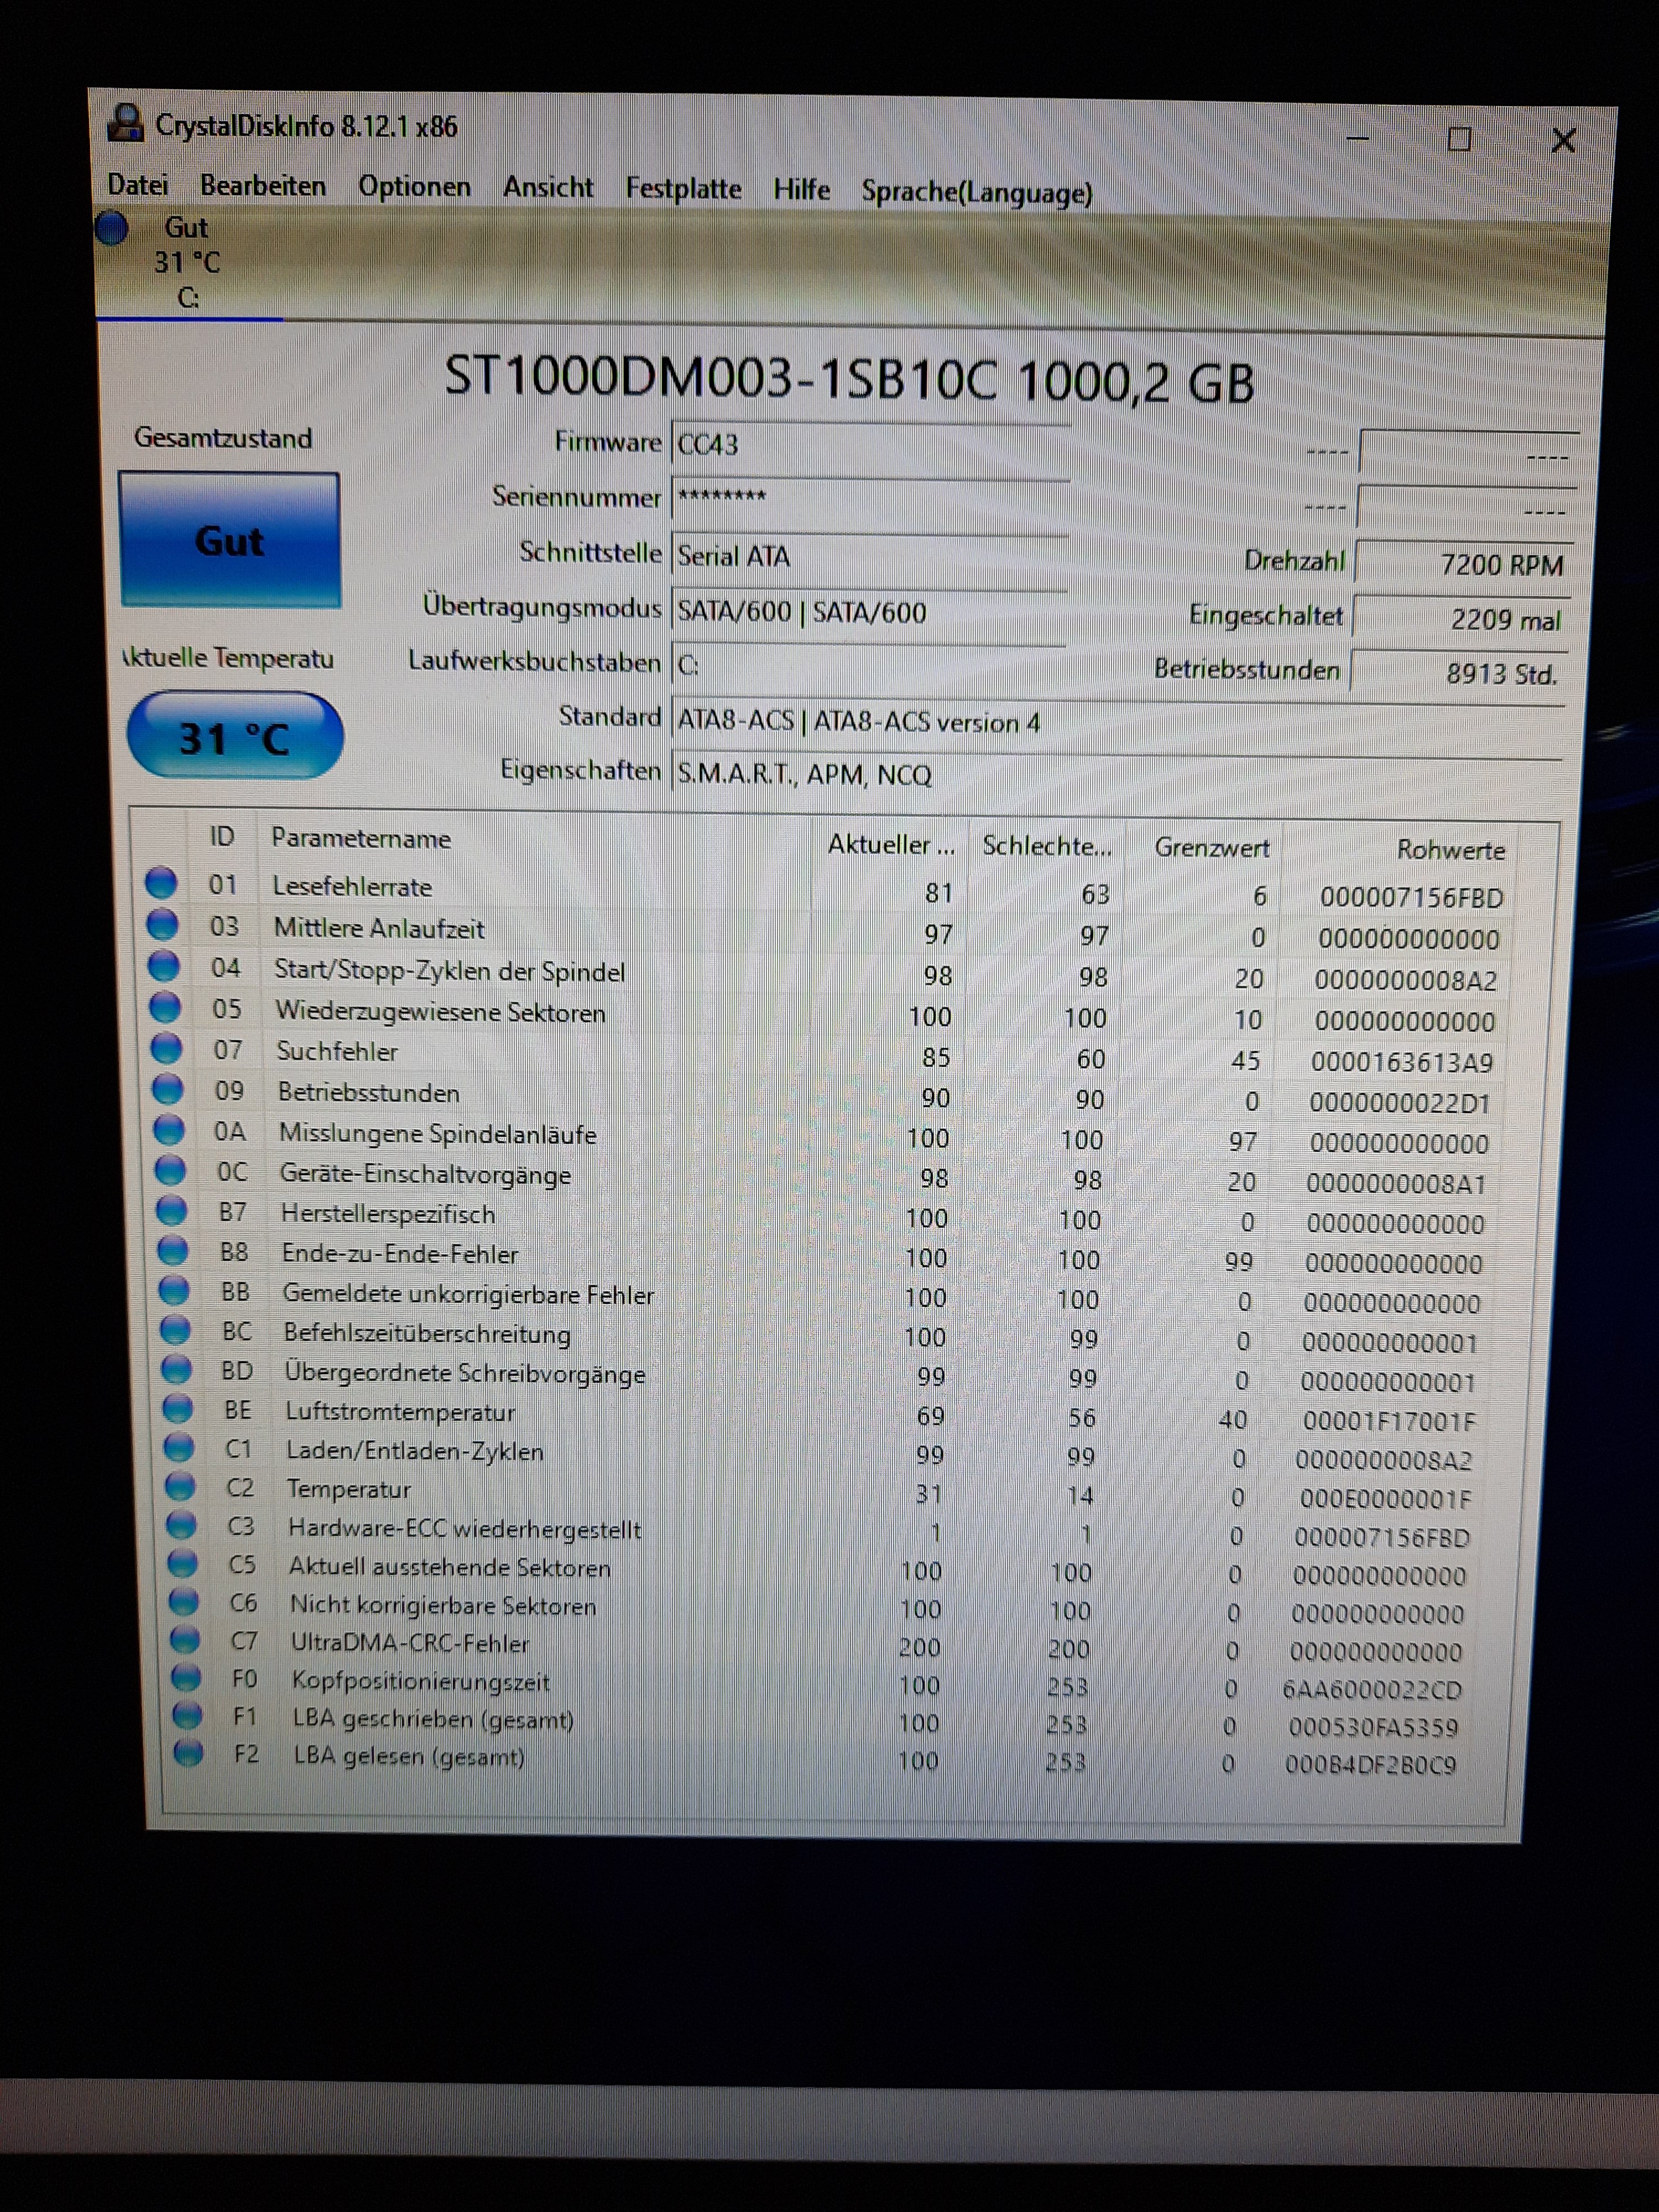Image resolution: width=1659 pixels, height=2212 pixels.
Task: Click the Parametername column header
Action: 361,839
